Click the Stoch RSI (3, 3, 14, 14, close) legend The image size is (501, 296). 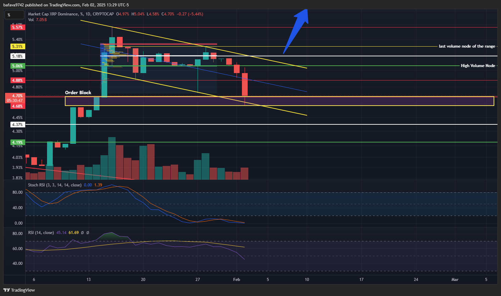[x=55, y=185]
